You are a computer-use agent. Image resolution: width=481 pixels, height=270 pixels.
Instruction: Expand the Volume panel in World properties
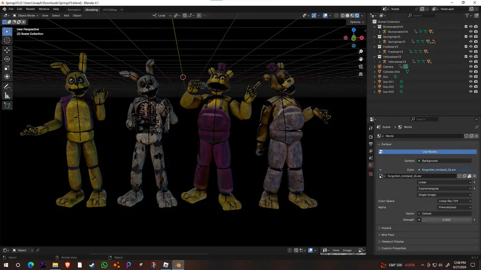(x=386, y=228)
